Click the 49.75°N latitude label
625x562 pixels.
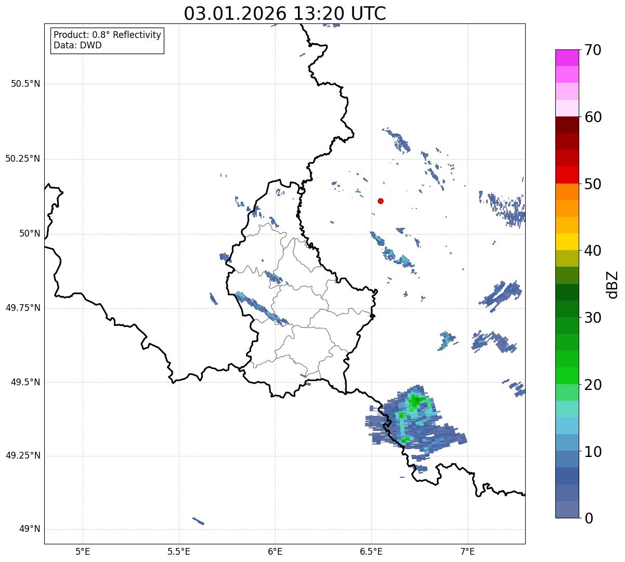[x=22, y=308]
